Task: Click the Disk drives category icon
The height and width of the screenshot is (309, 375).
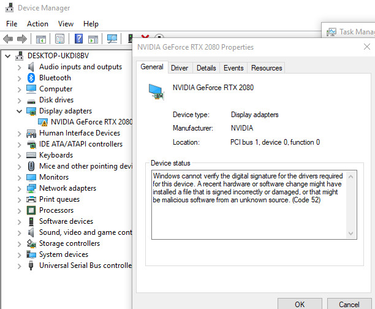Action: click(x=31, y=102)
